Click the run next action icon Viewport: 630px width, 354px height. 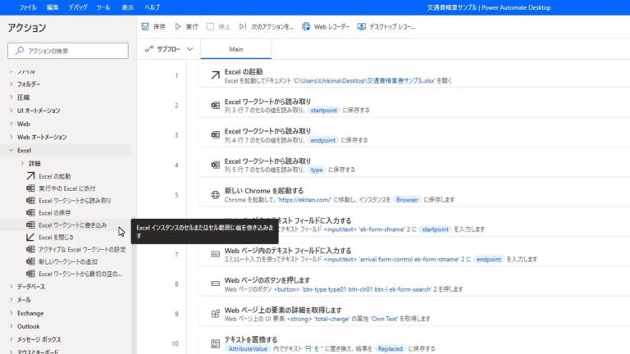click(242, 26)
